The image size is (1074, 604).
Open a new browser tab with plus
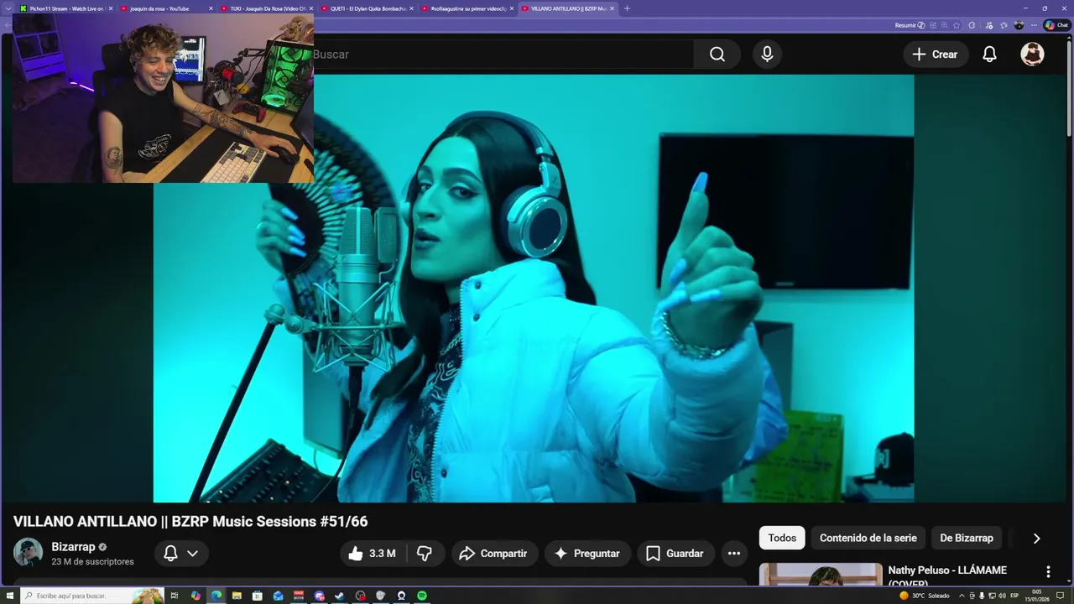pyautogui.click(x=627, y=8)
